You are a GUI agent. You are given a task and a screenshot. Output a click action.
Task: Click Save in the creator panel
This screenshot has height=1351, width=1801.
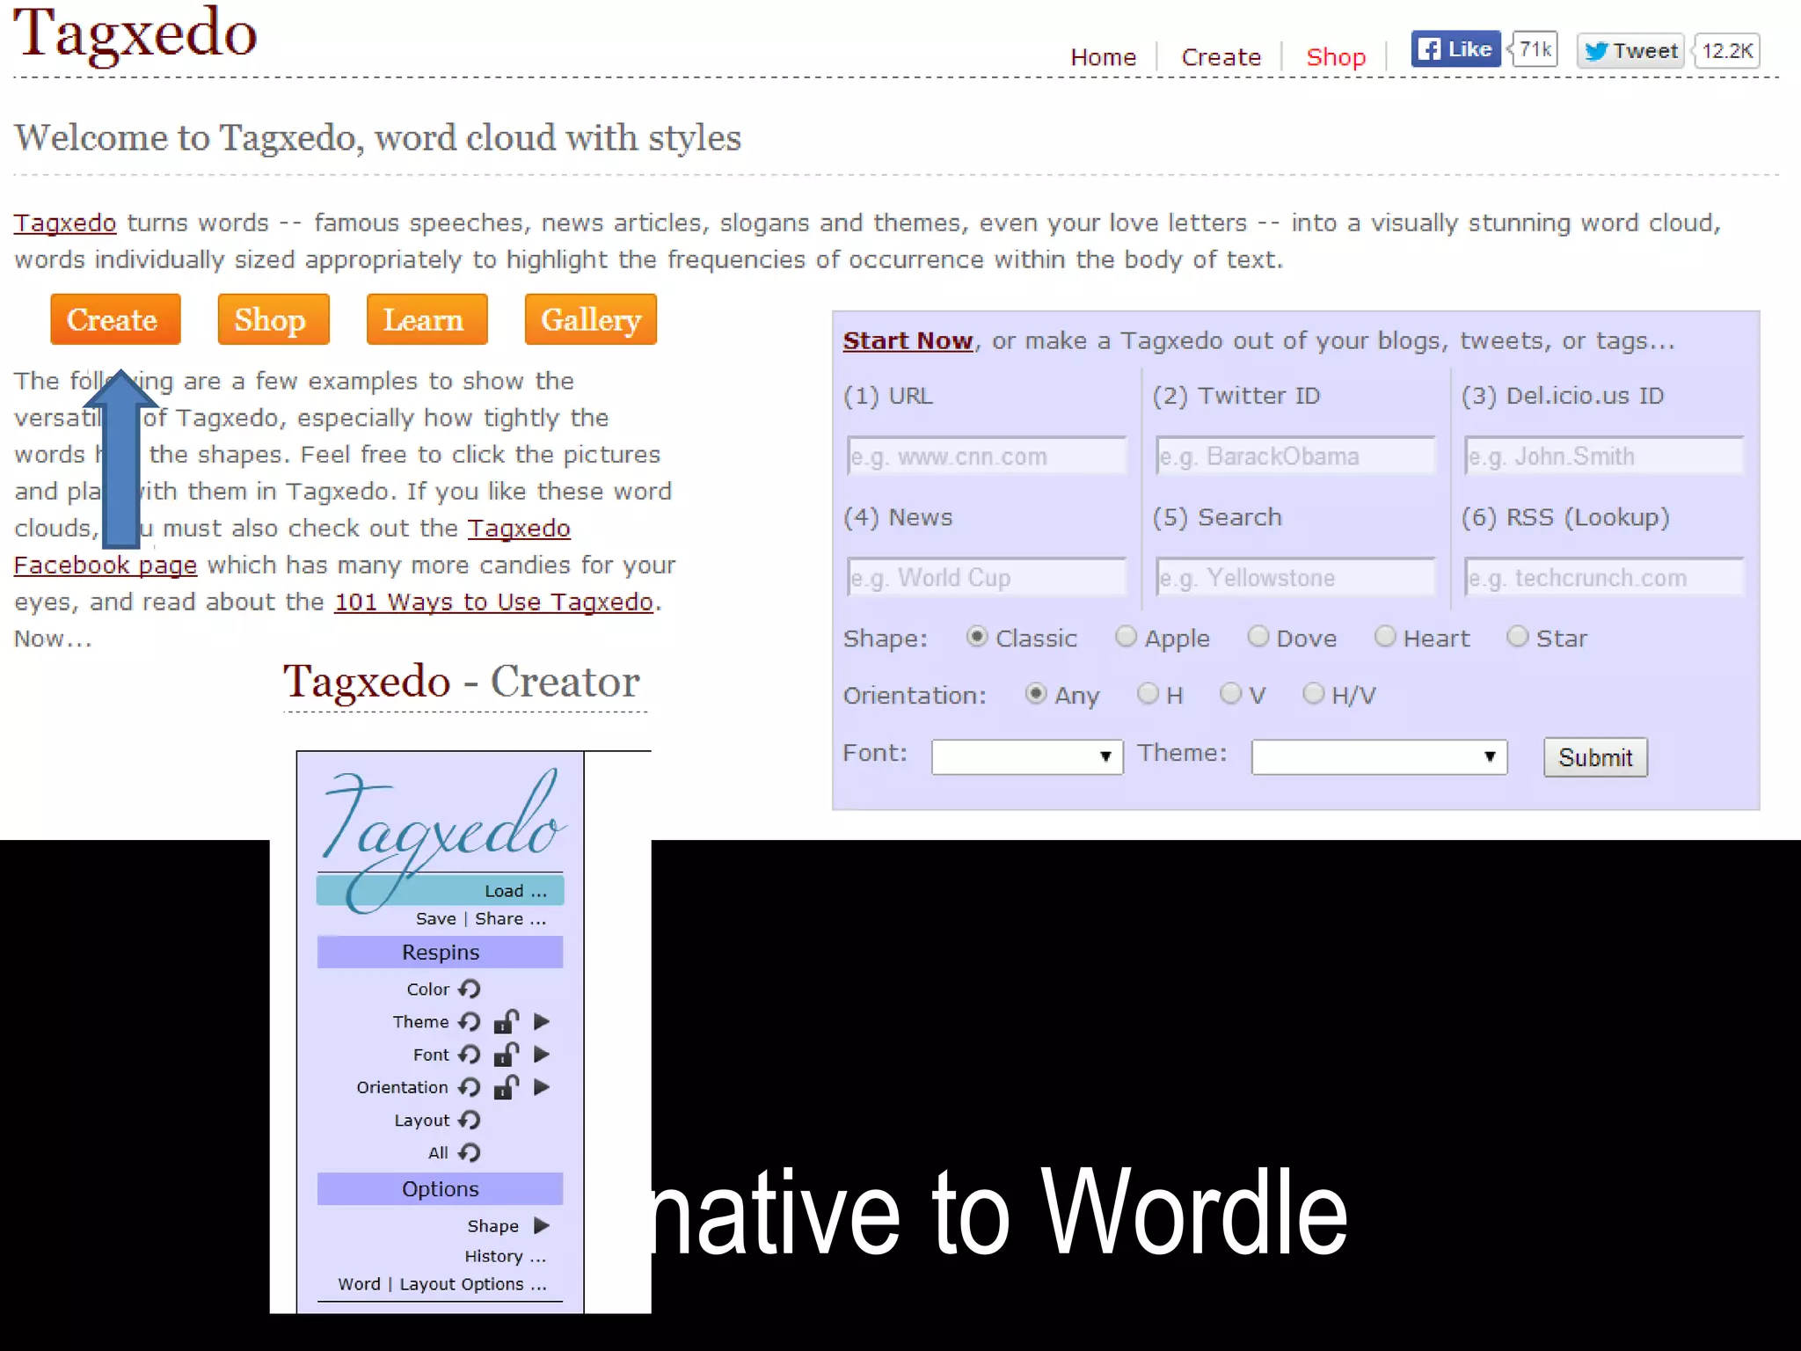click(435, 918)
